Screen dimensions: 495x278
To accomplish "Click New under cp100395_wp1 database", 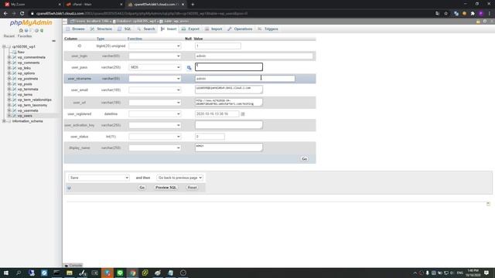I will pos(21,52).
